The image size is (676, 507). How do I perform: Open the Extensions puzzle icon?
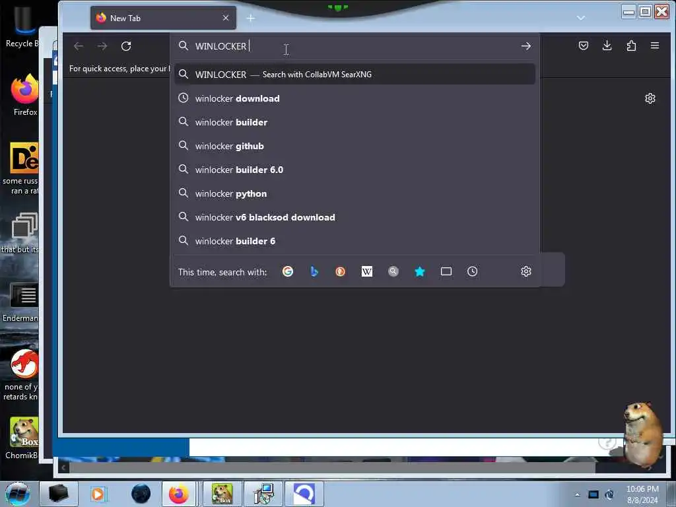(631, 46)
